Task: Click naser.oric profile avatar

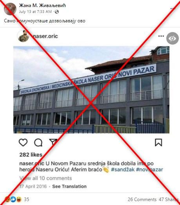Action: [x=23, y=36]
